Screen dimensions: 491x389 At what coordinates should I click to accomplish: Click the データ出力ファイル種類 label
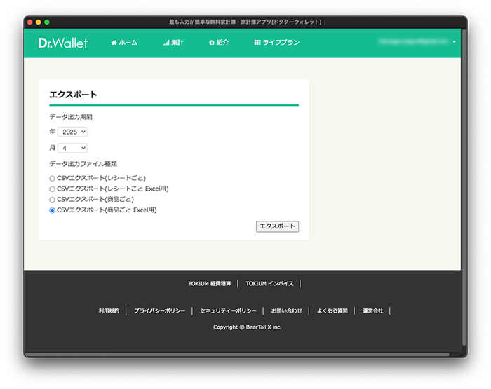pos(83,164)
